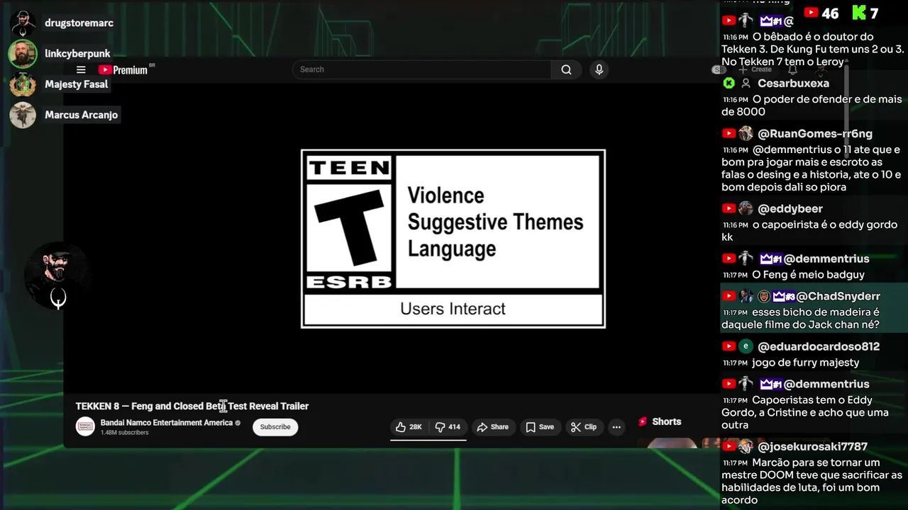Select drugstoremarc's avatar in the participant list
The image size is (908, 510).
23,23
